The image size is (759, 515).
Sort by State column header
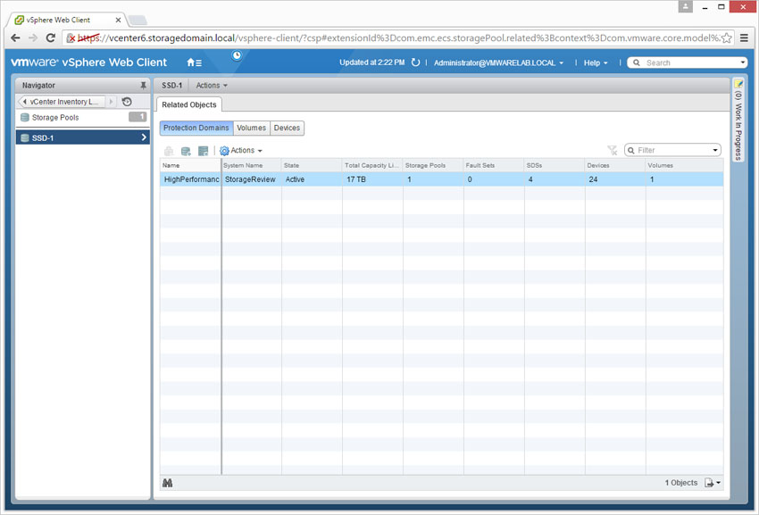point(312,165)
